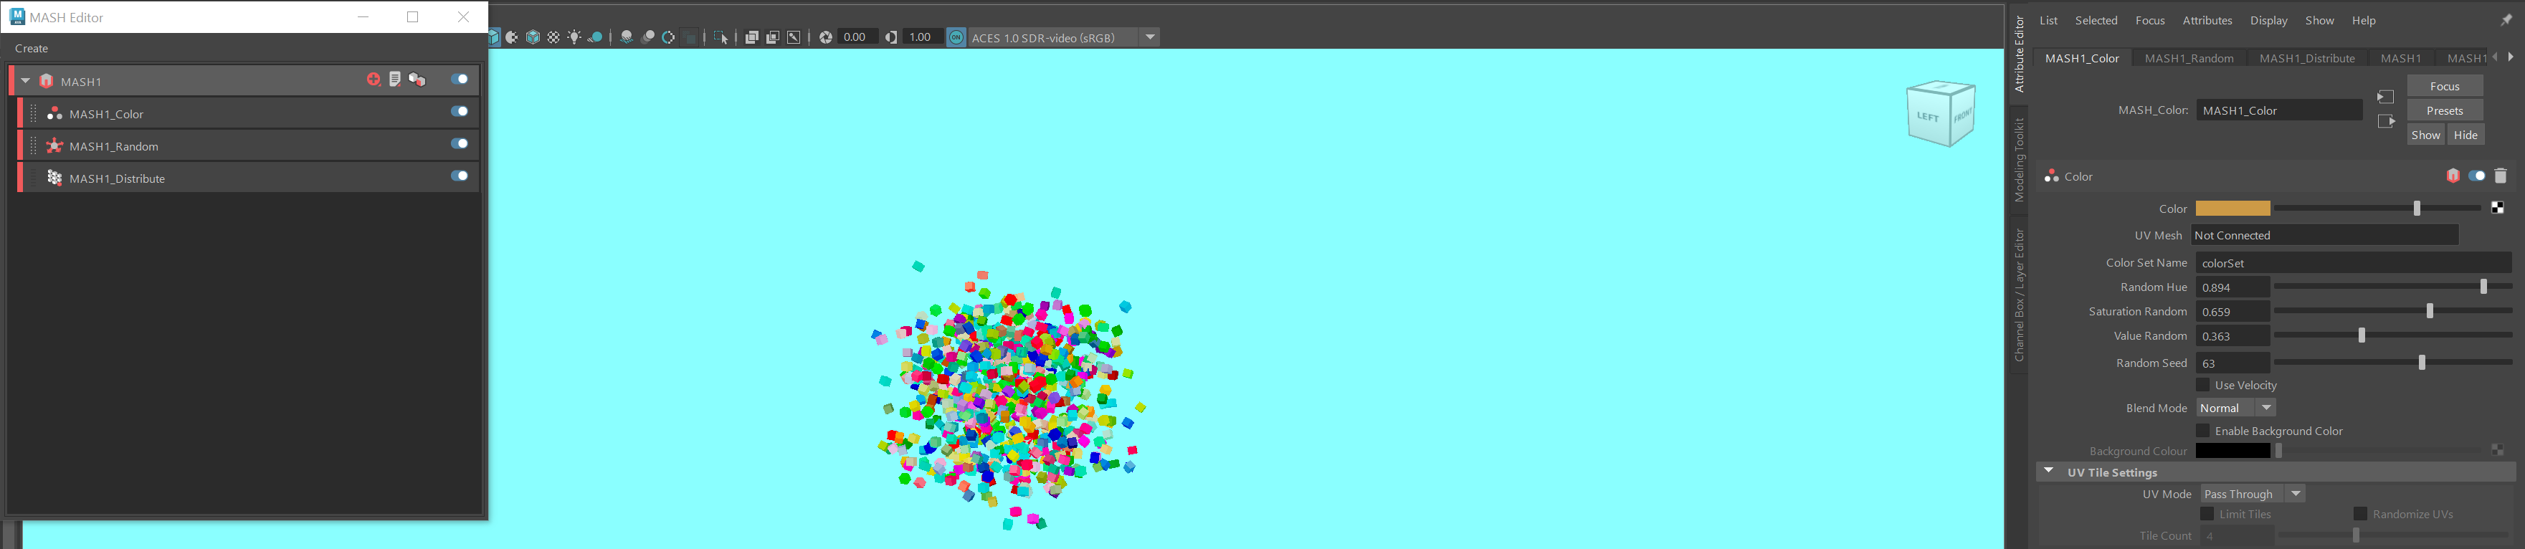This screenshot has width=2525, height=549.
Task: Click the Add Node icon on MASH1 row
Action: 374,80
